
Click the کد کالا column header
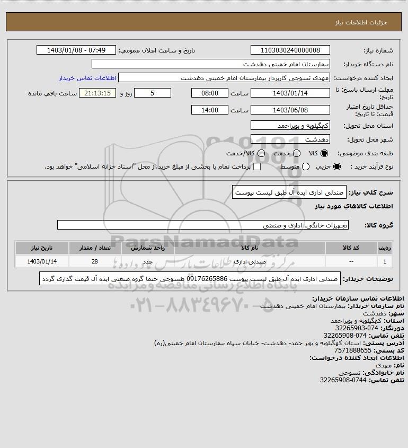(x=351, y=248)
